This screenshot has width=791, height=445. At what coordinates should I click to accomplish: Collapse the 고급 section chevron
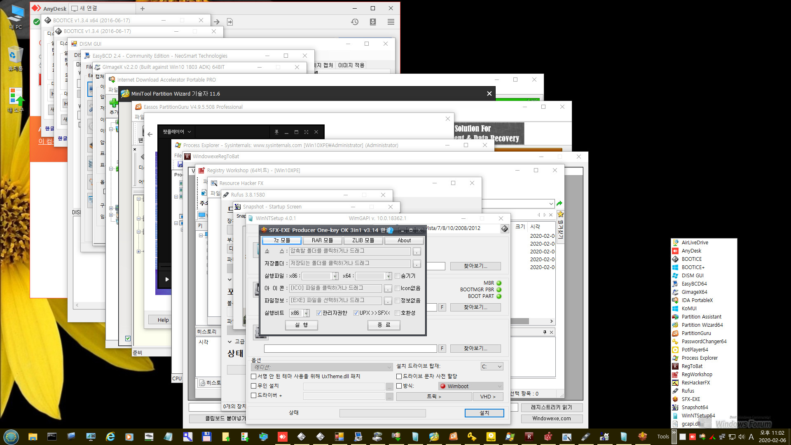pos(230,342)
